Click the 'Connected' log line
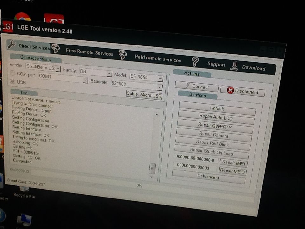The image size is (305, 229). (x=22, y=161)
